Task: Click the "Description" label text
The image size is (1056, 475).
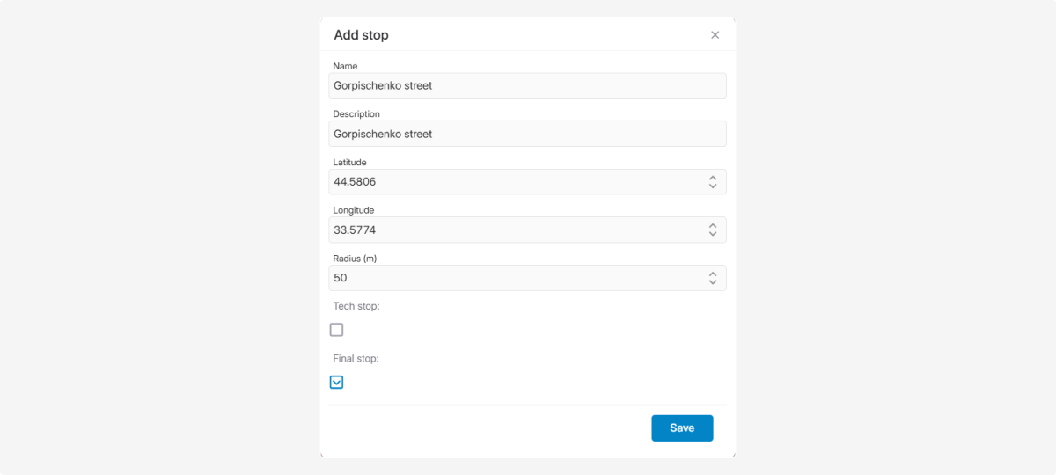Action: click(356, 114)
